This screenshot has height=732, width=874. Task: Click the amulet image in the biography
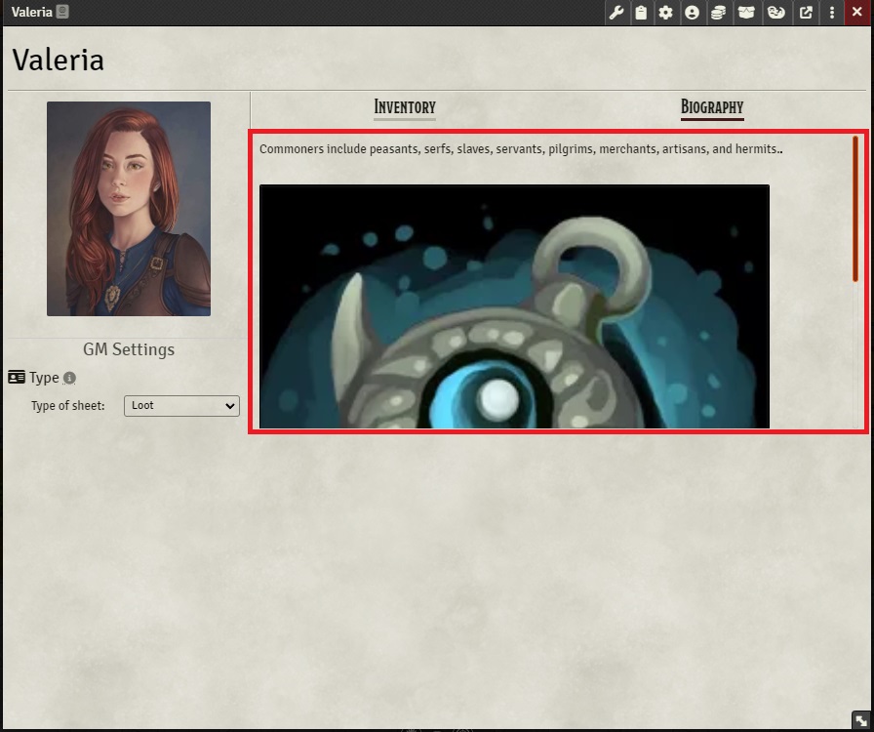point(514,305)
